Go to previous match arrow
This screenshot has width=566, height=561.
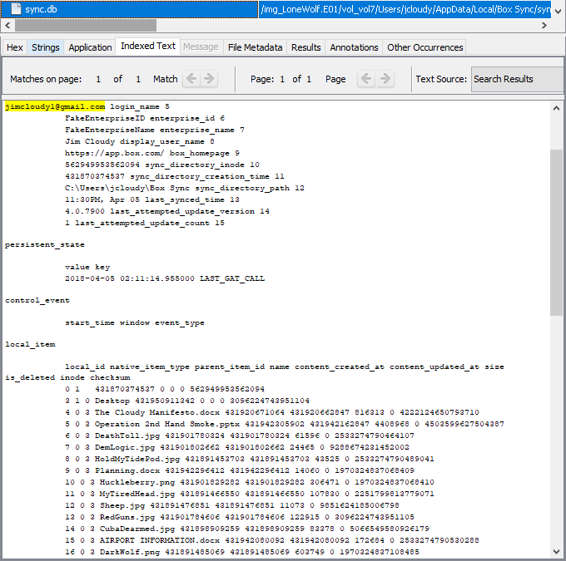click(x=191, y=79)
